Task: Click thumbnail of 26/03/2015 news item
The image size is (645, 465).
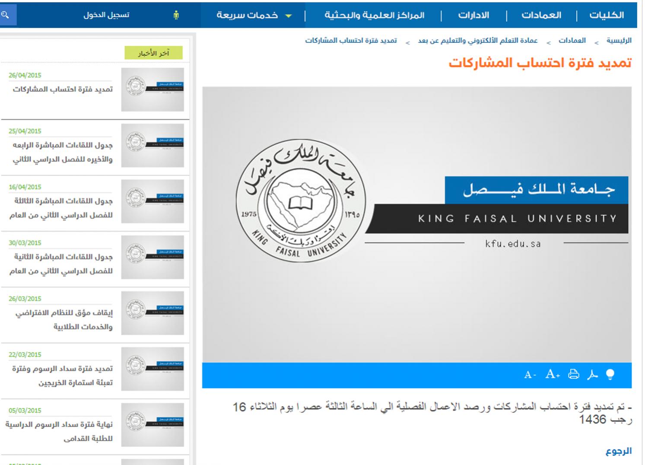Action: point(153,313)
